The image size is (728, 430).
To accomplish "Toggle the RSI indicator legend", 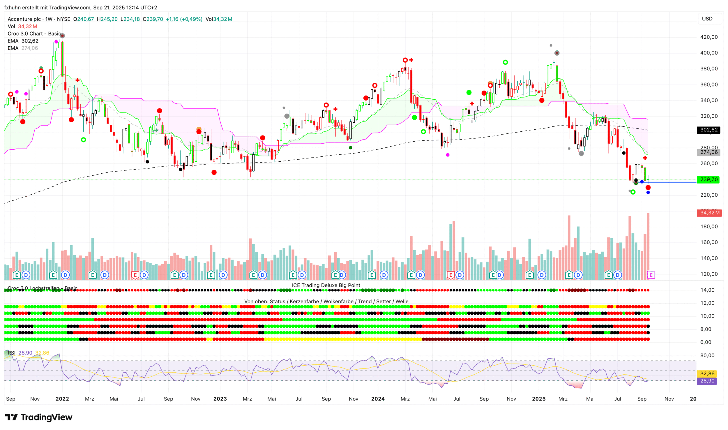I will pyautogui.click(x=12, y=353).
